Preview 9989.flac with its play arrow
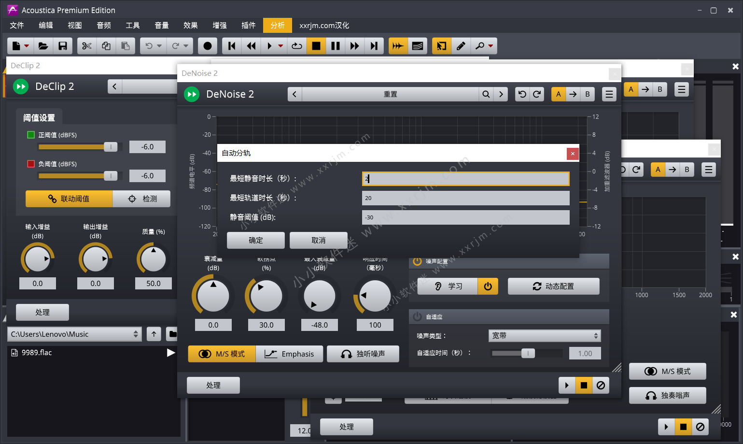 (171, 353)
